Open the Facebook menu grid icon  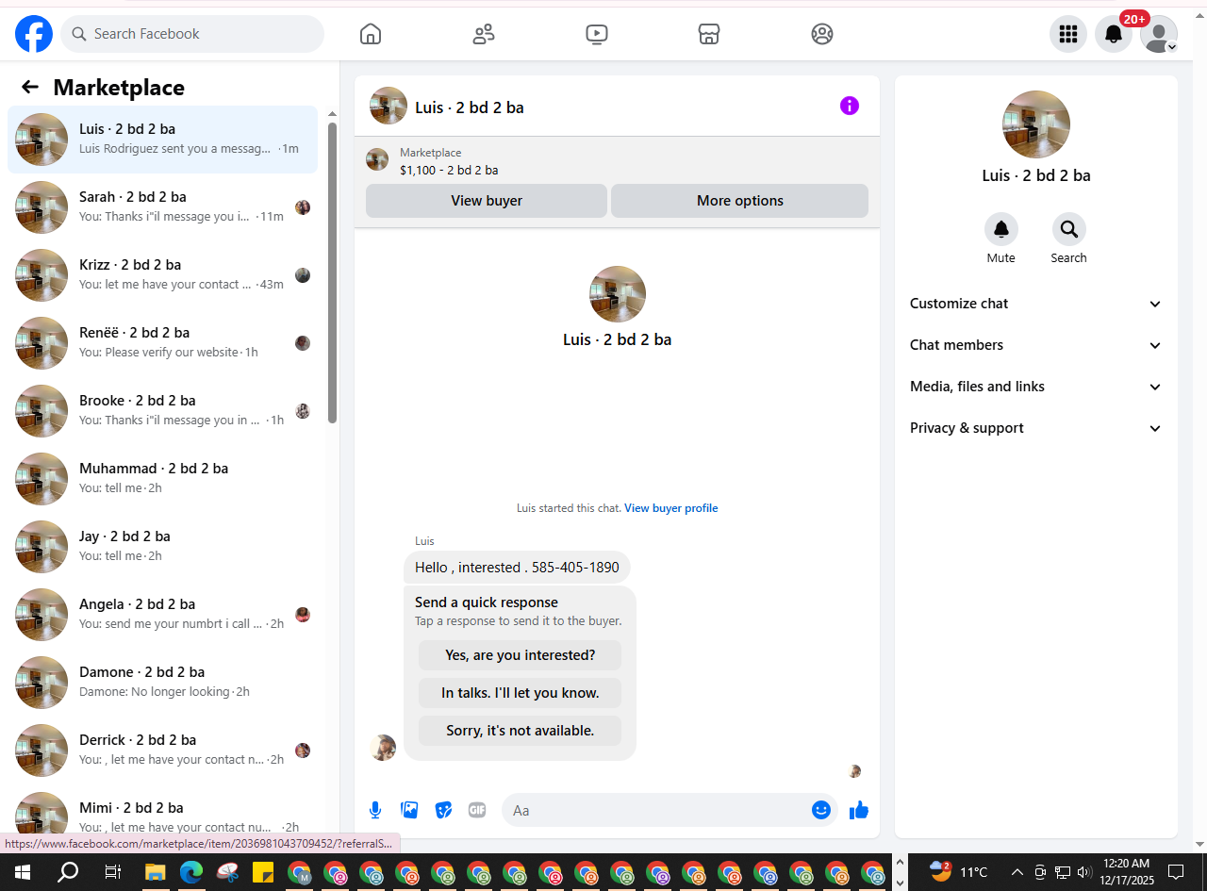pos(1068,34)
